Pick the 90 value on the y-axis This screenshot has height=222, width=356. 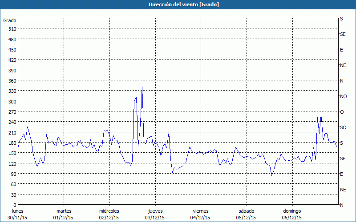13,174
